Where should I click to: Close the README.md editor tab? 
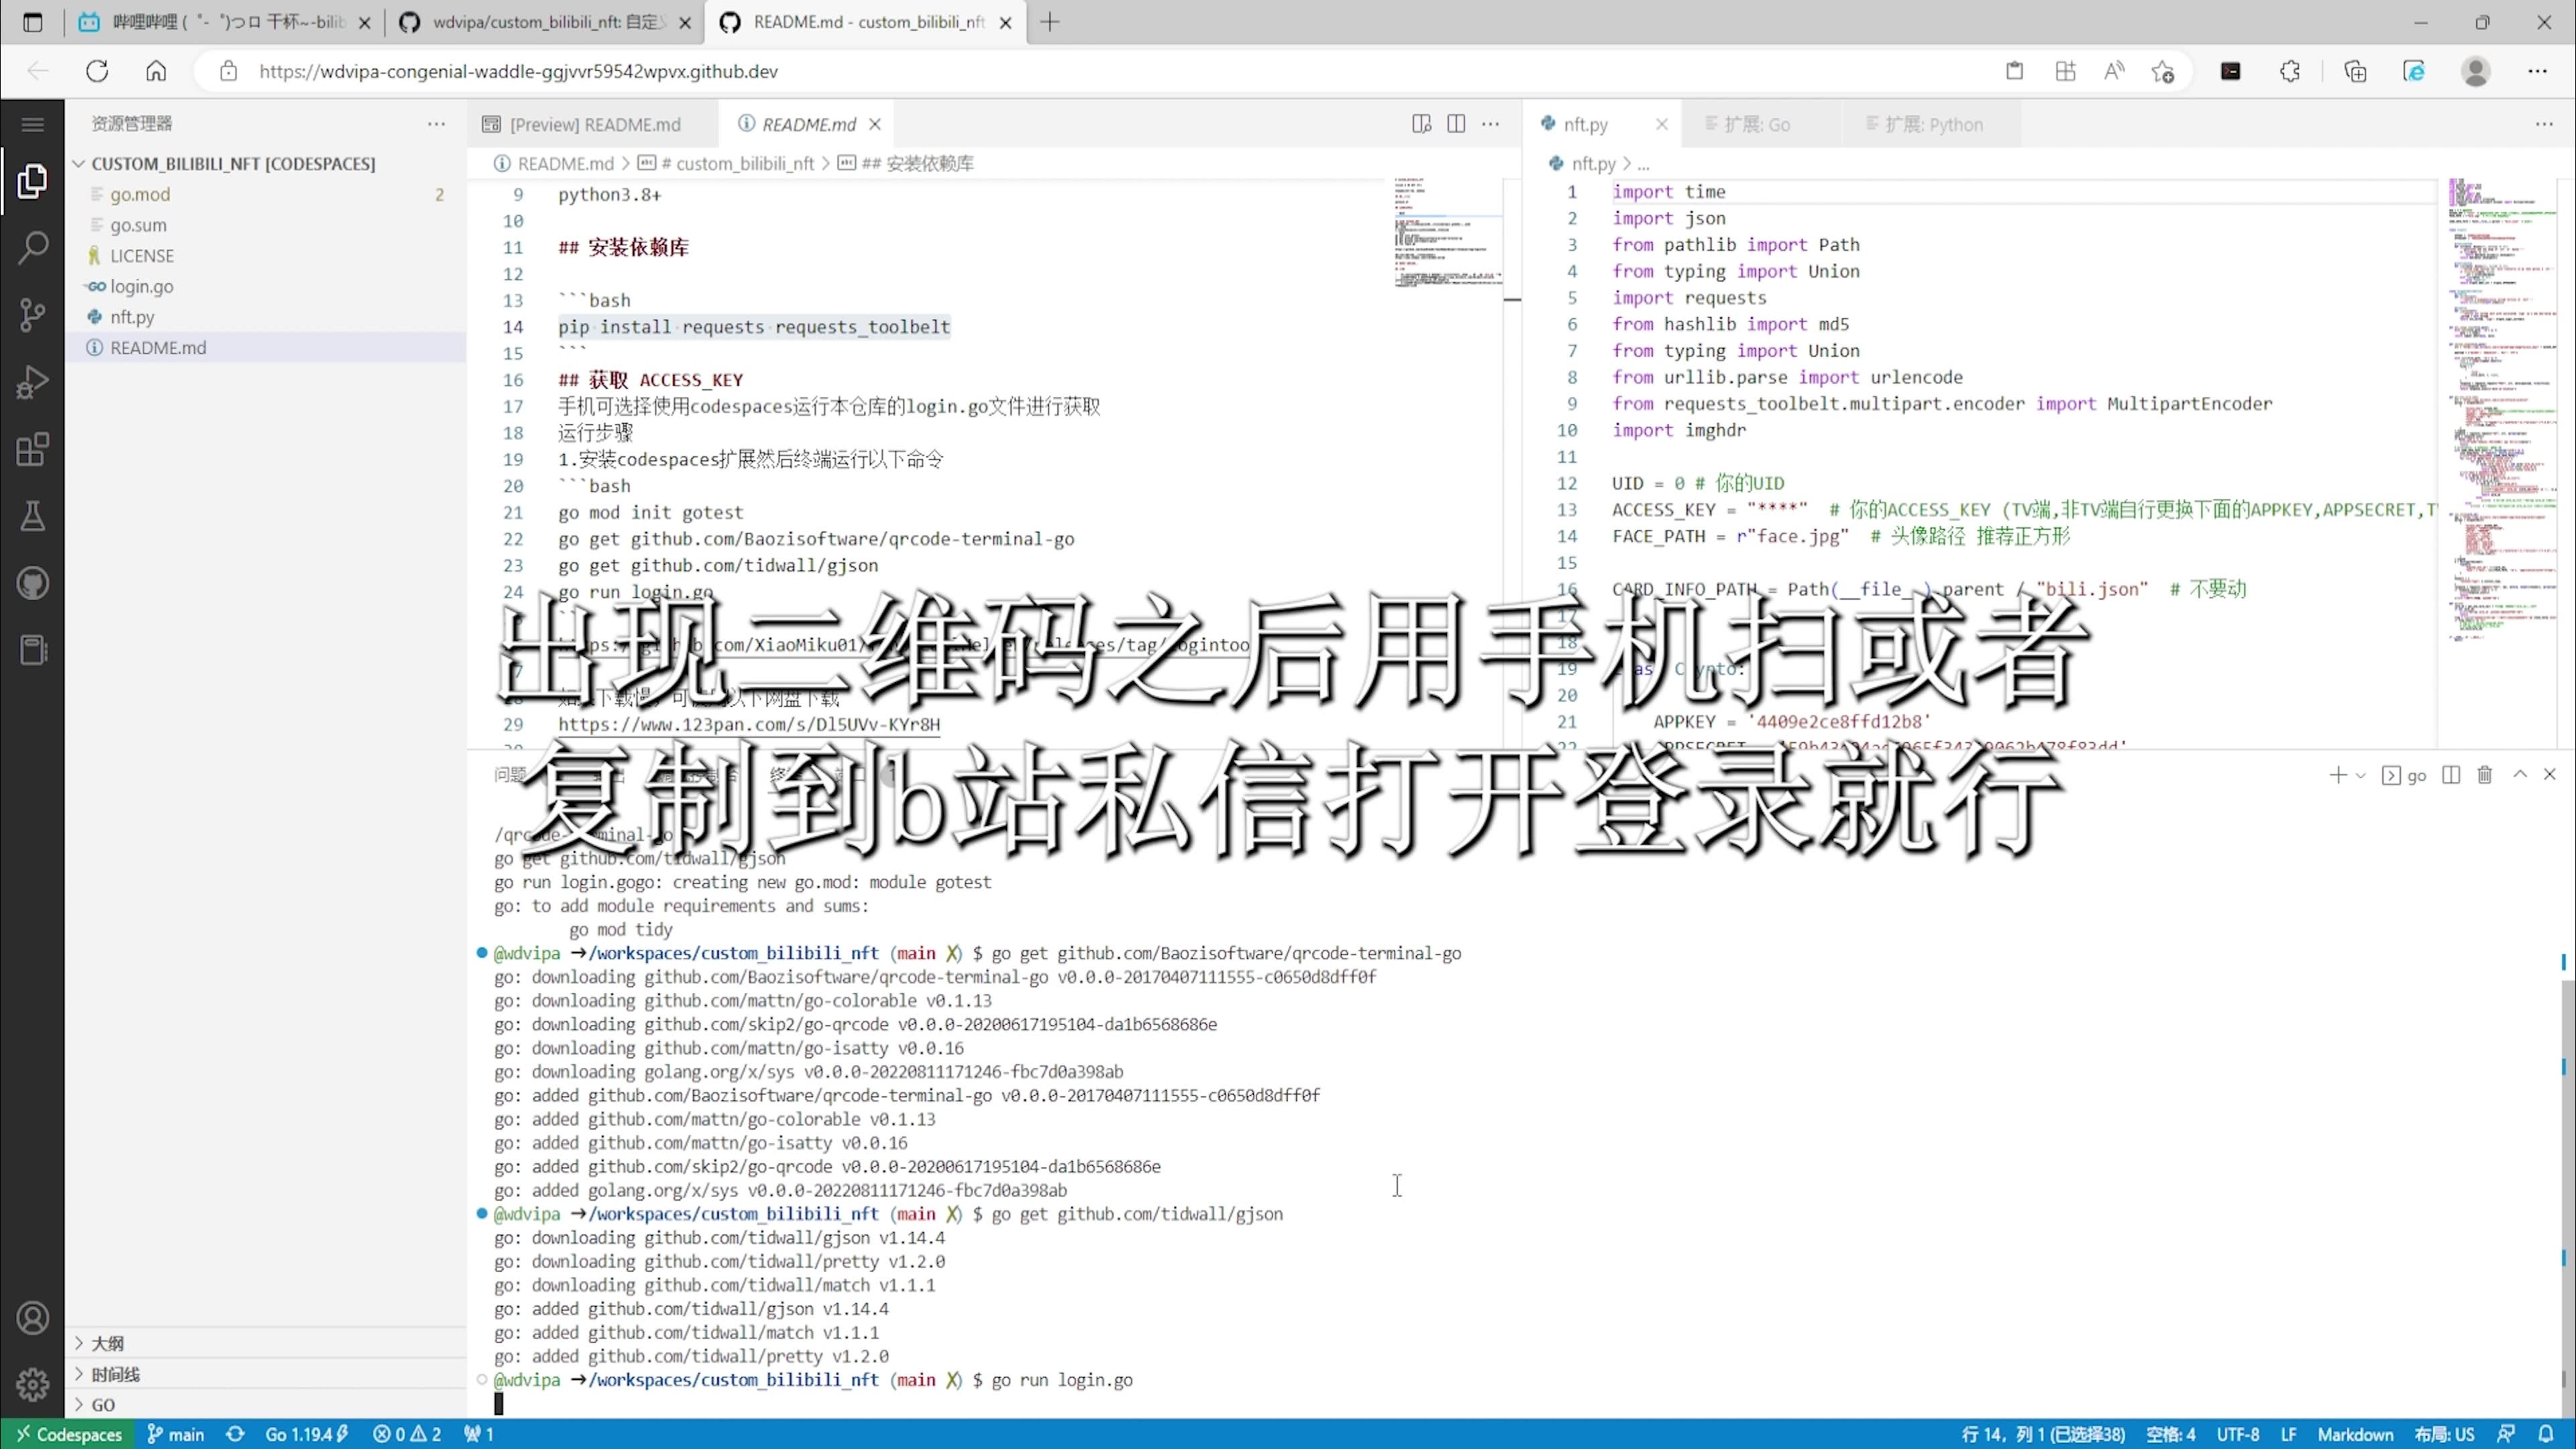(875, 124)
